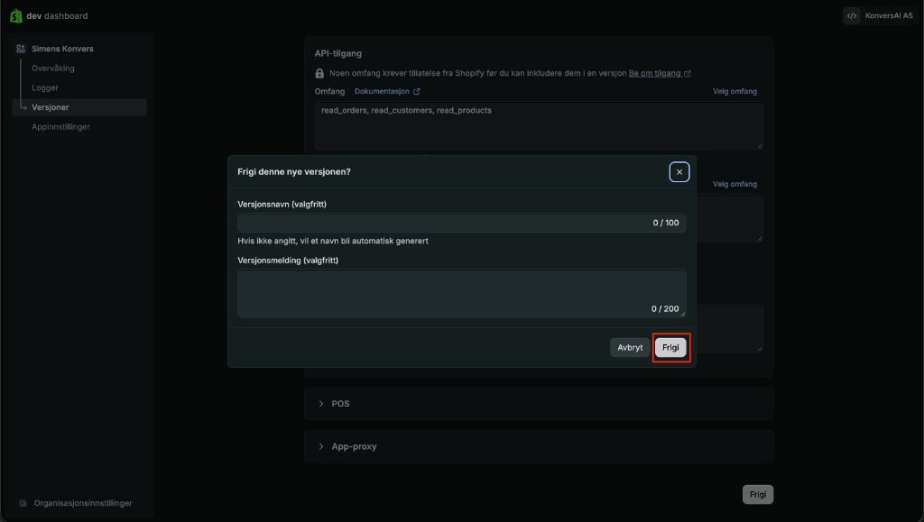Click the code icon beside KonversAI AS
This screenshot has height=522, width=924.
852,16
